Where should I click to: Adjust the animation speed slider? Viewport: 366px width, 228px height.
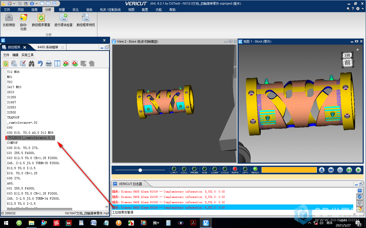(x=140, y=170)
